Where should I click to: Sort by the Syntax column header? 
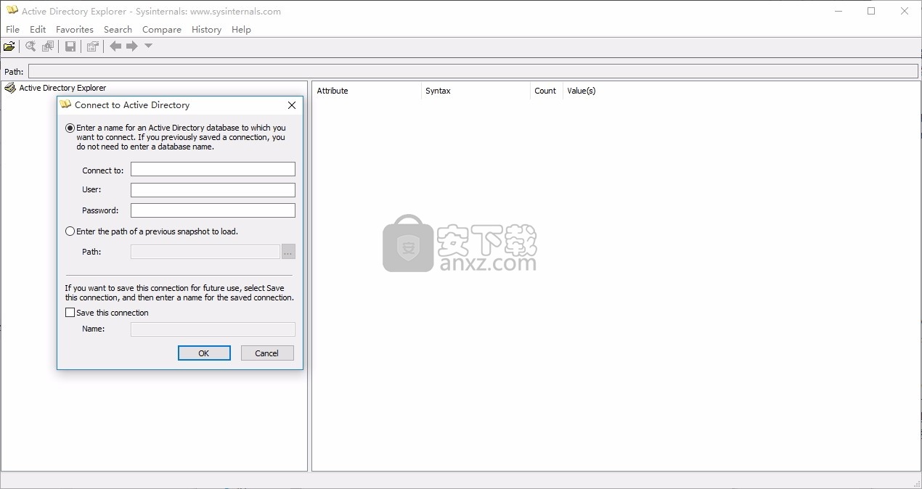coord(476,91)
